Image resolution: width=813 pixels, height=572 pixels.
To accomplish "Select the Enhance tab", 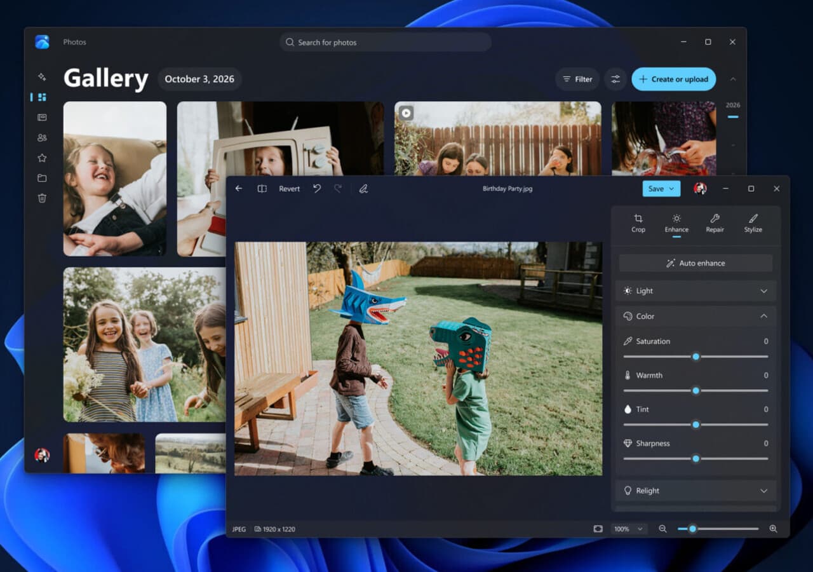I will [x=676, y=224].
